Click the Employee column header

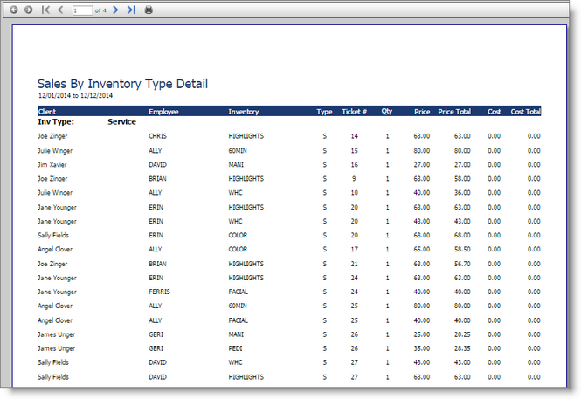click(x=164, y=112)
